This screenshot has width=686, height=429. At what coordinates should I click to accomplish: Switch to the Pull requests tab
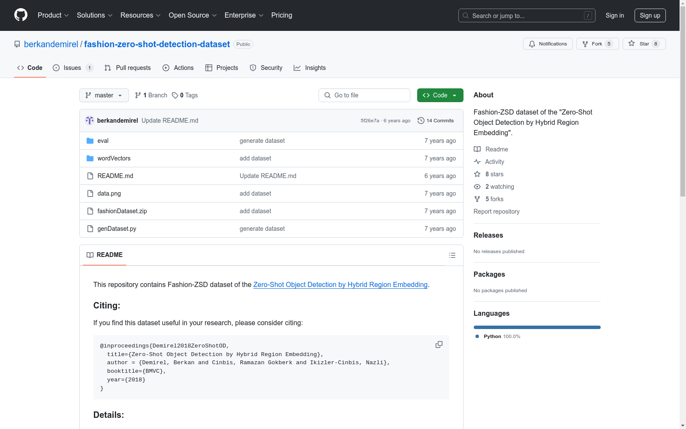point(128,68)
